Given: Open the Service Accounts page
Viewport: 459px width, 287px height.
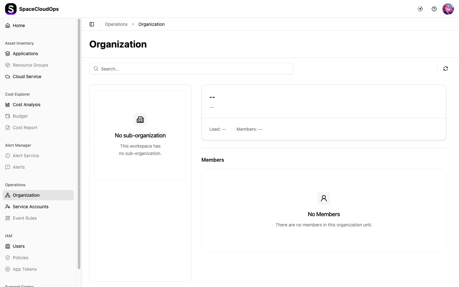Looking at the screenshot, I should [30, 207].
